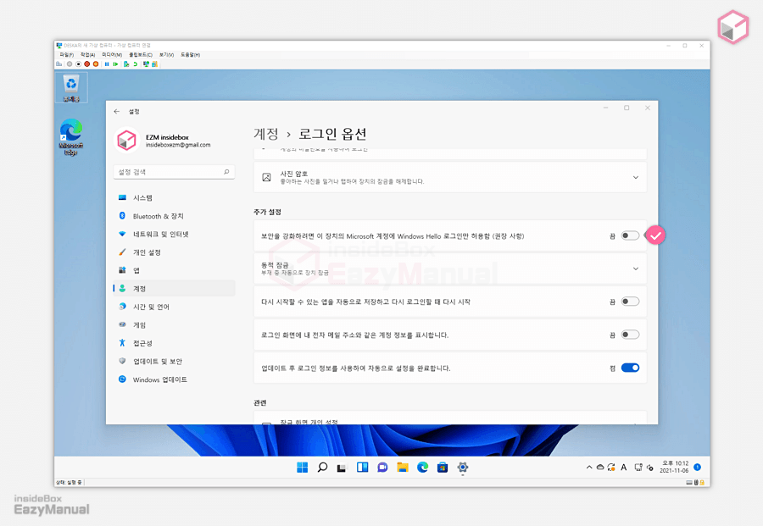
Task: Pause the virtual machine from toolbar
Action: 107,64
